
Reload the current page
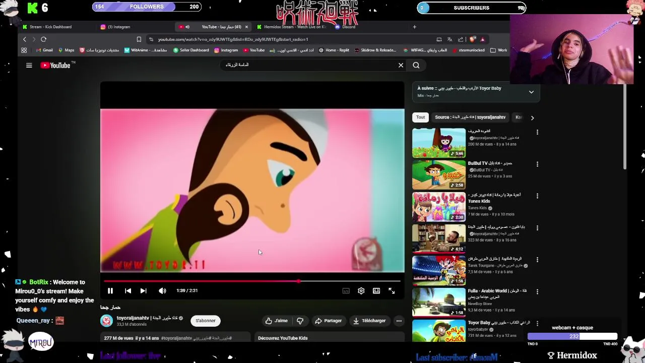coord(43,39)
